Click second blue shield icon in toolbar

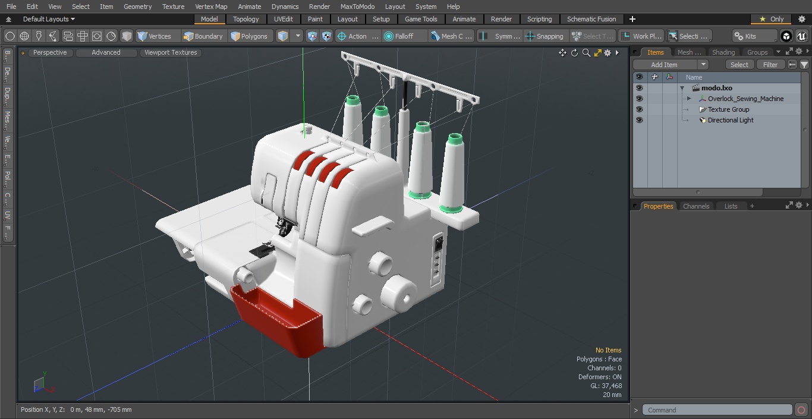326,36
